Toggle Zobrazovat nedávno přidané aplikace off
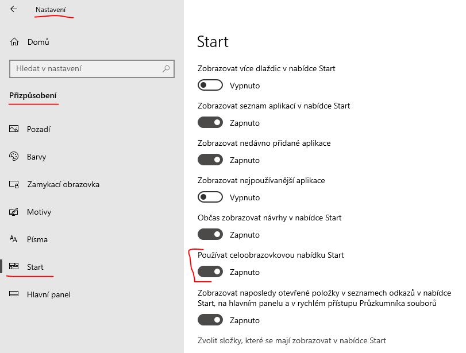Image resolution: width=466 pixels, height=353 pixels. click(210, 160)
